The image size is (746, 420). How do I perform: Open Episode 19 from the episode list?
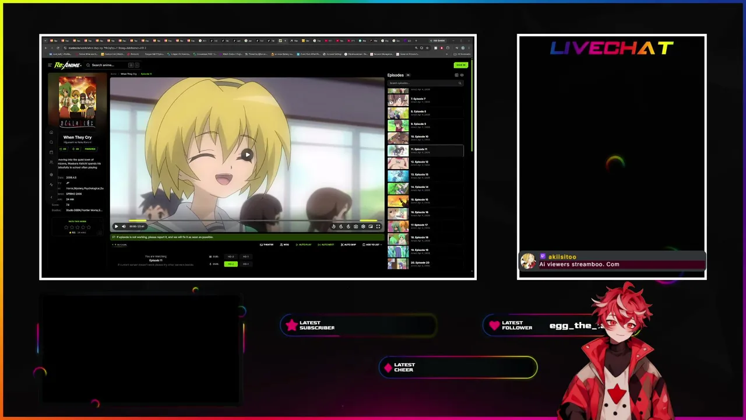425,251
